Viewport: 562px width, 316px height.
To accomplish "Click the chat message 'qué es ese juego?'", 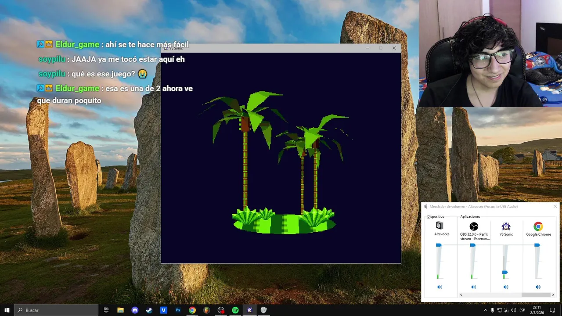I will (x=103, y=74).
